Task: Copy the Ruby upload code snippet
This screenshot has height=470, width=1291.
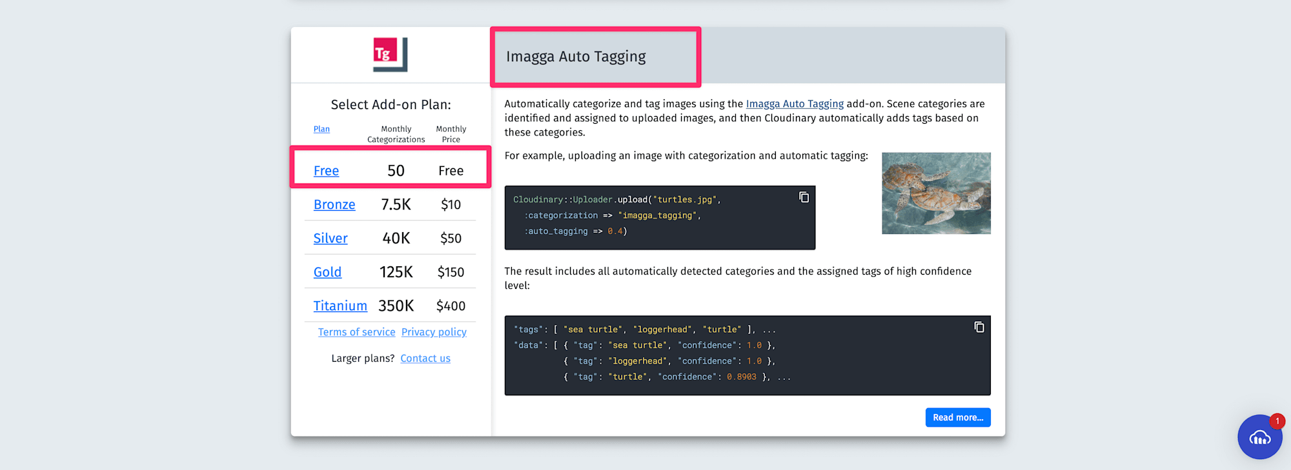Action: pyautogui.click(x=804, y=197)
